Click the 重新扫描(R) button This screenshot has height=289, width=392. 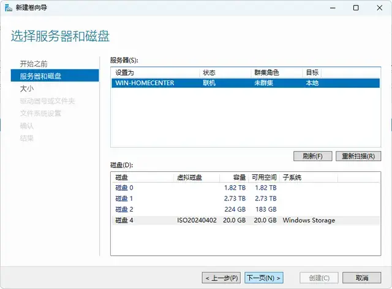point(358,156)
